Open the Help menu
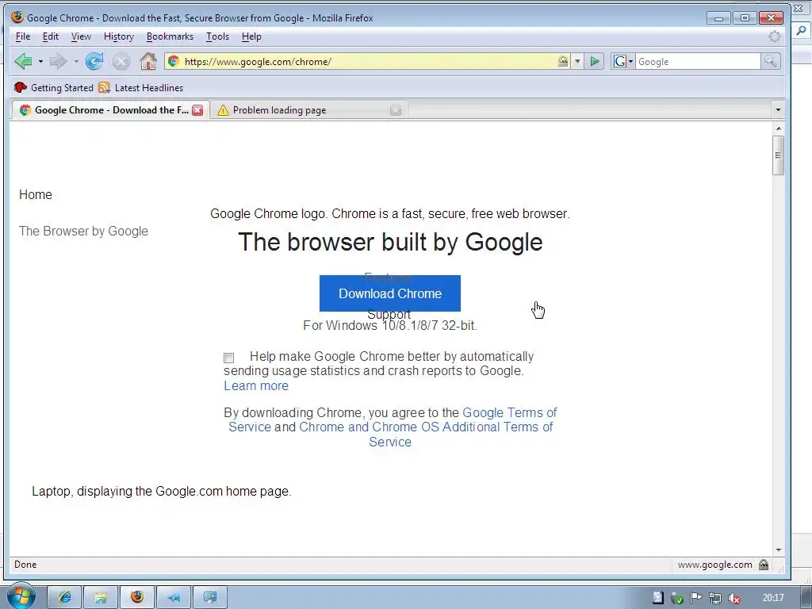Viewport: 812px width, 609px height. [x=251, y=36]
